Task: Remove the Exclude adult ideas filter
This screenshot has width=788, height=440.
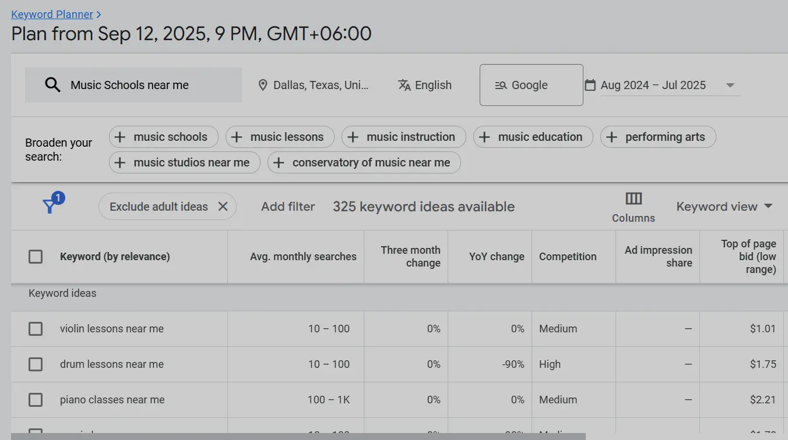Action: click(x=223, y=206)
